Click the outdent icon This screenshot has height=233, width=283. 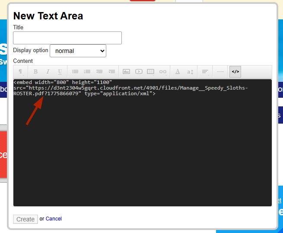point(99,72)
